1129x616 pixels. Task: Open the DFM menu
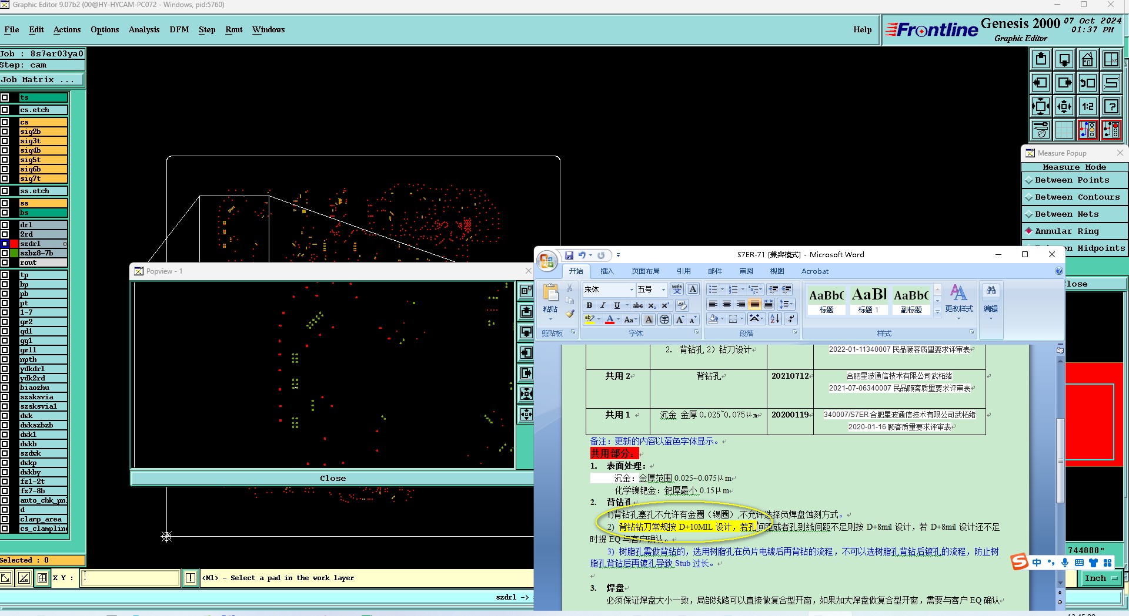(x=179, y=29)
